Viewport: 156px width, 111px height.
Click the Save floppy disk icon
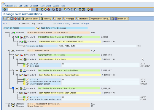tap(37, 9)
